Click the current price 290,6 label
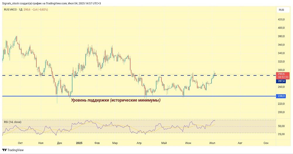 pos(281,74)
